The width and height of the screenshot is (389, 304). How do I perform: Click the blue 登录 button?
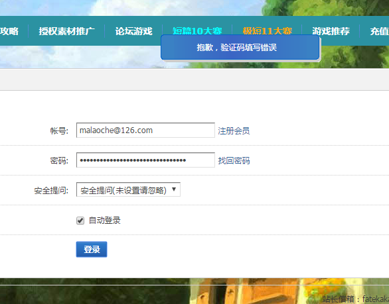click(92, 249)
